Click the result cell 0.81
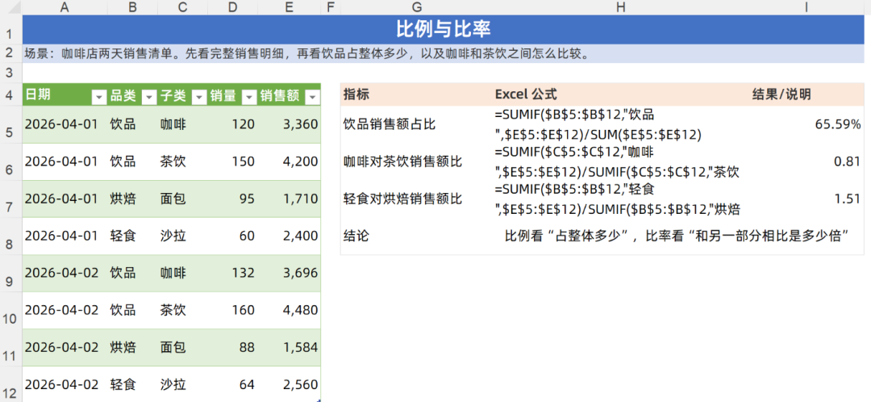Viewport: 871px width, 402px height. [806, 161]
